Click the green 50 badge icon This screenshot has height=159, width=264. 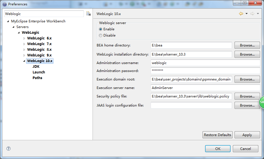(261, 102)
